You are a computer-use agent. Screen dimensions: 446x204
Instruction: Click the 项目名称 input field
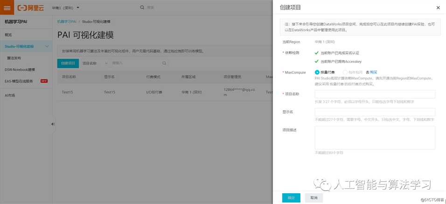click(375, 94)
